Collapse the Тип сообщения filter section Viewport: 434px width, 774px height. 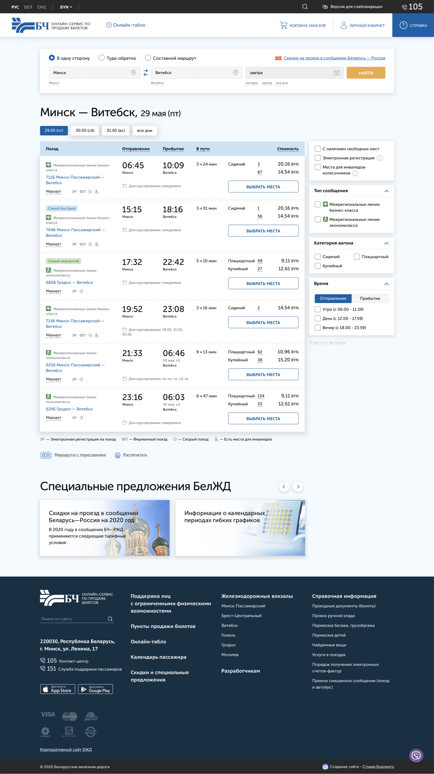point(386,191)
